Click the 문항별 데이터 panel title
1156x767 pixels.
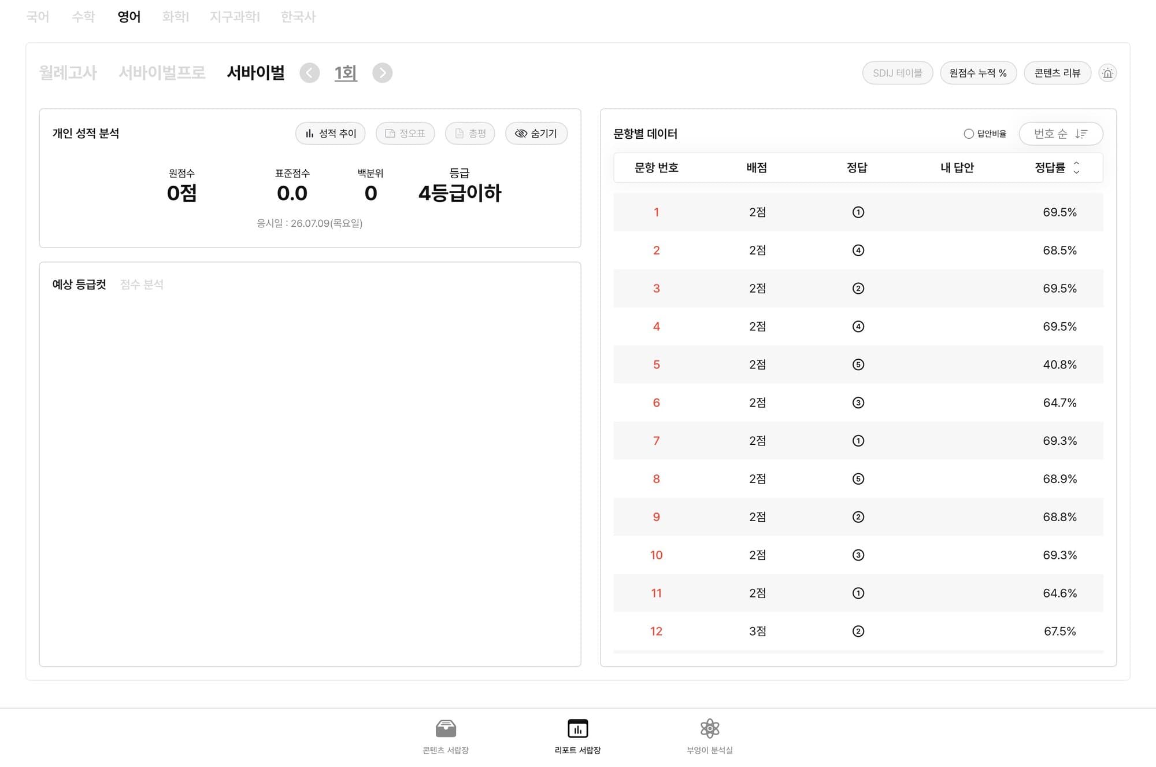click(x=645, y=134)
